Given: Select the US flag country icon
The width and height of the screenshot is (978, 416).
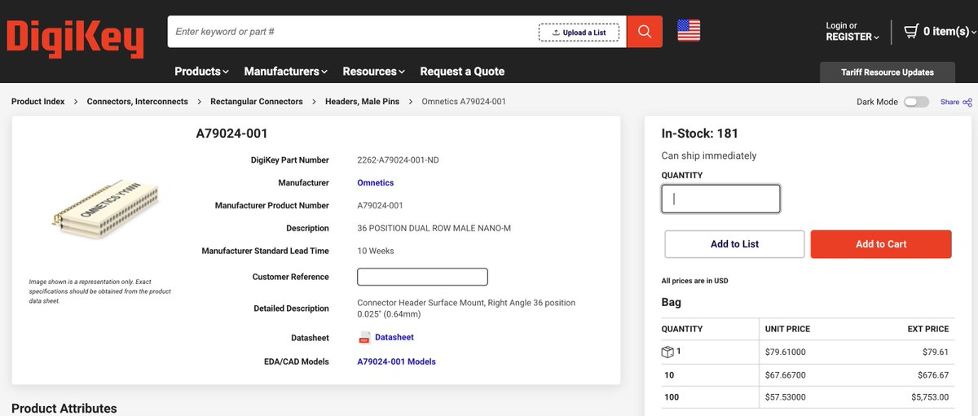Looking at the screenshot, I should coord(689,31).
